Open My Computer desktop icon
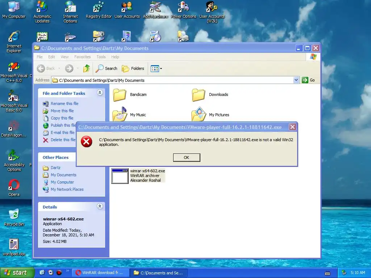 coord(14,10)
